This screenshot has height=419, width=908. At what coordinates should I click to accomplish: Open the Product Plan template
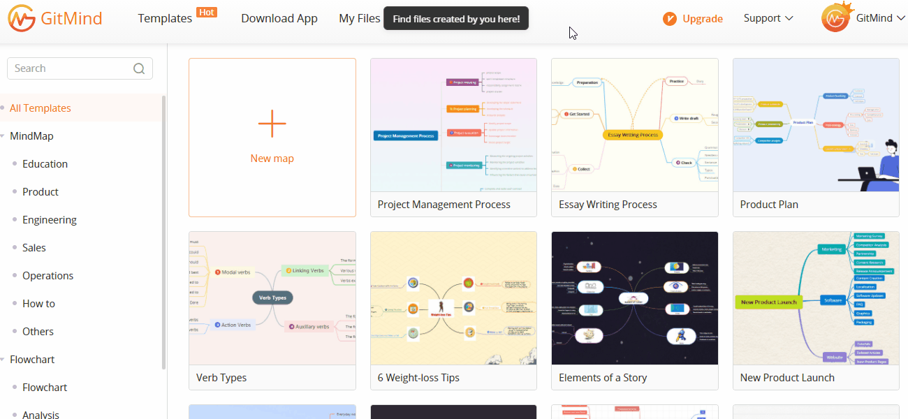click(816, 138)
